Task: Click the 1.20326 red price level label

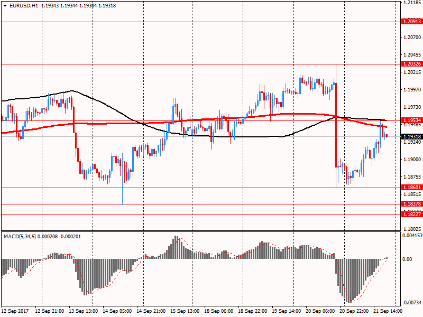Action: [x=412, y=64]
